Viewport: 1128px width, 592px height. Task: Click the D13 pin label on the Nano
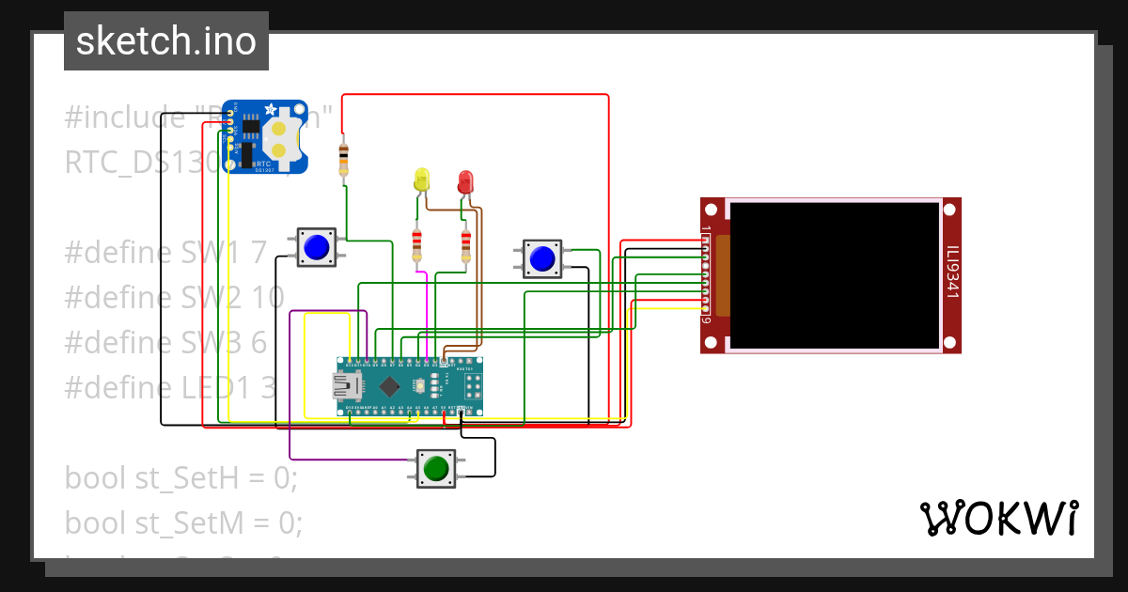(x=349, y=406)
